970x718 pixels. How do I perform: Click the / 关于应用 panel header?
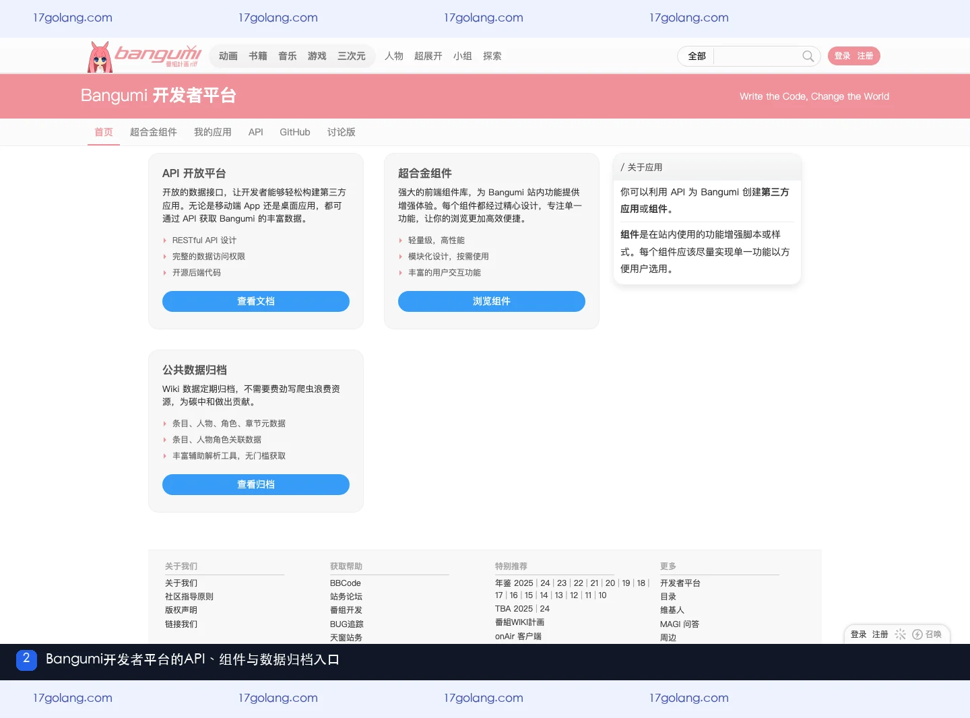707,167
